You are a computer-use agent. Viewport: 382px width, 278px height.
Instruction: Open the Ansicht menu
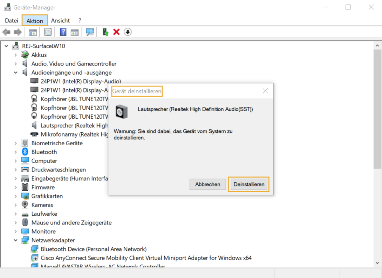(x=60, y=20)
